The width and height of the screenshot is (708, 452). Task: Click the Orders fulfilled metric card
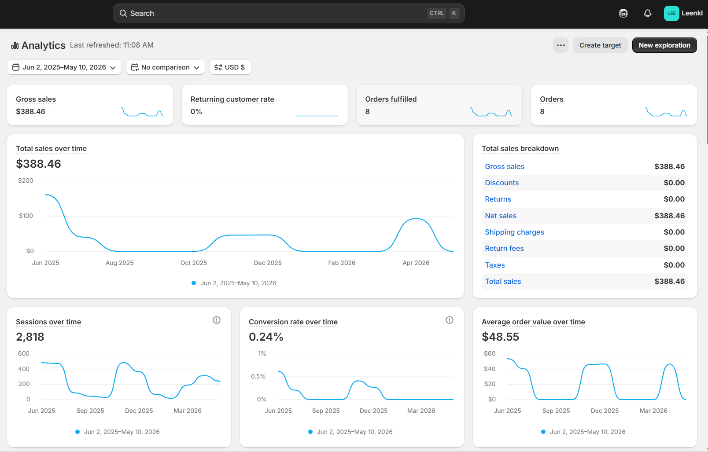tap(439, 105)
